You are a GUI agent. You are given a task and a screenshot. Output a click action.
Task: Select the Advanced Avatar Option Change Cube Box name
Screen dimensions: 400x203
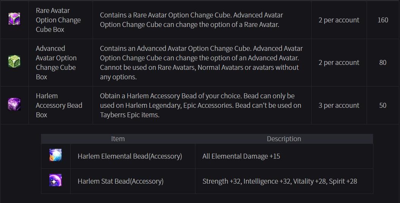click(x=56, y=63)
